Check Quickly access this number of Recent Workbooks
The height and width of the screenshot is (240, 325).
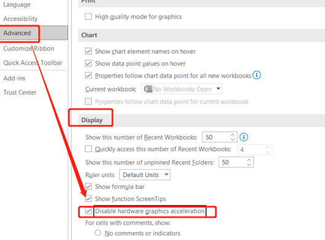click(88, 149)
